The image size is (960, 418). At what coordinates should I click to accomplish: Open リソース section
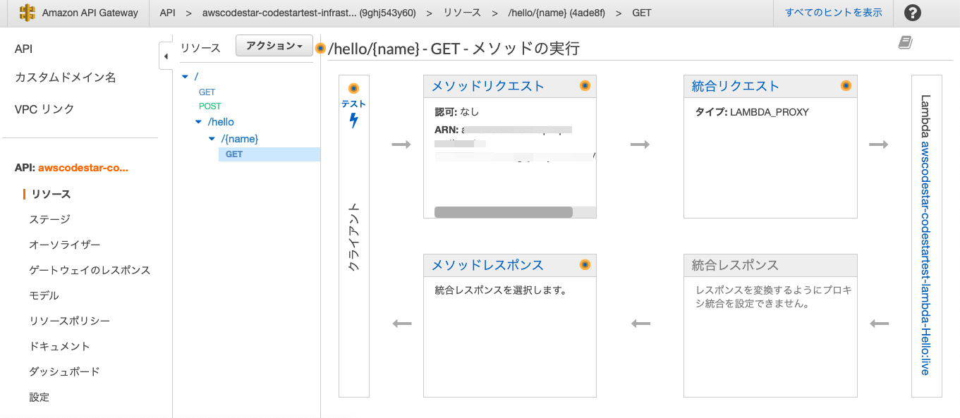[50, 194]
